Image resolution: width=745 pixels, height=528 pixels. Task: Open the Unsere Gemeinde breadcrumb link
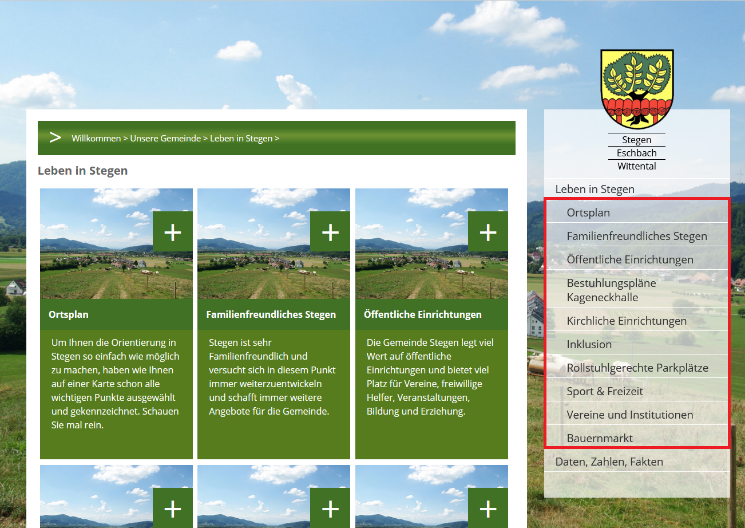pyautogui.click(x=165, y=138)
